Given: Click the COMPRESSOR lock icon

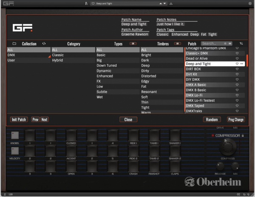Looking at the screenshot, I should click(243, 135).
